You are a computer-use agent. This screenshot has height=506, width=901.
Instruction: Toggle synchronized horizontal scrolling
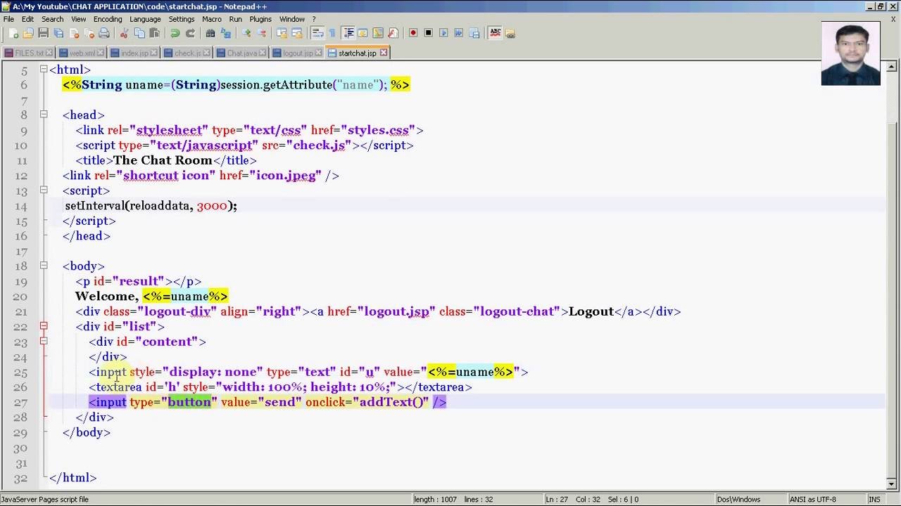coord(296,33)
